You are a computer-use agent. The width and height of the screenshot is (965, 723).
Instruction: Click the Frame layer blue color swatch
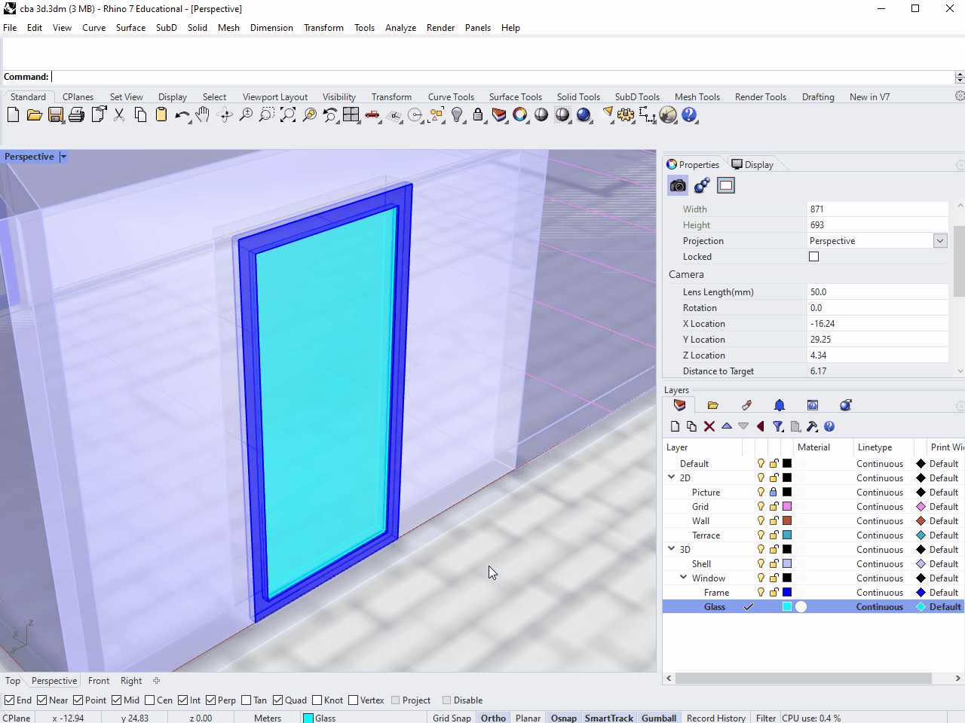click(x=787, y=593)
